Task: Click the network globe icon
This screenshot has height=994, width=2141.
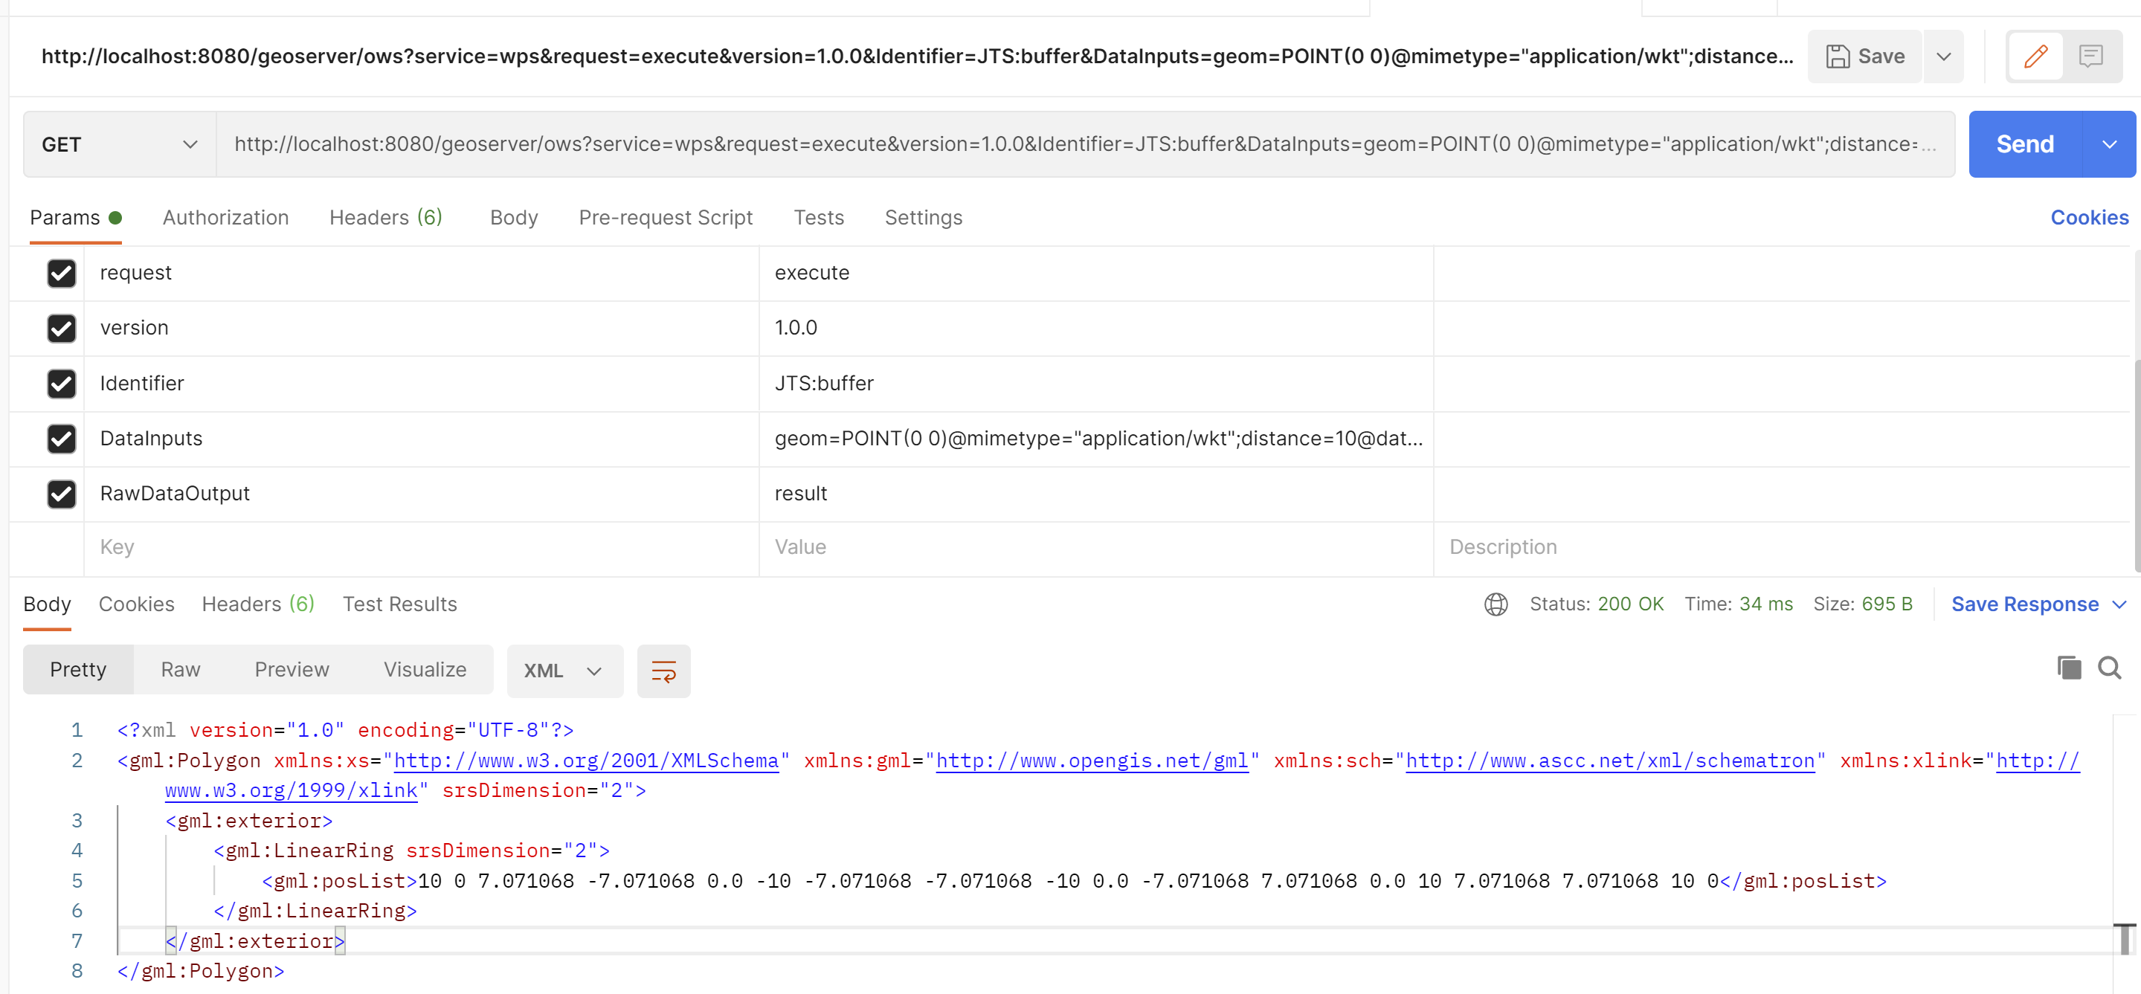Action: tap(1496, 604)
